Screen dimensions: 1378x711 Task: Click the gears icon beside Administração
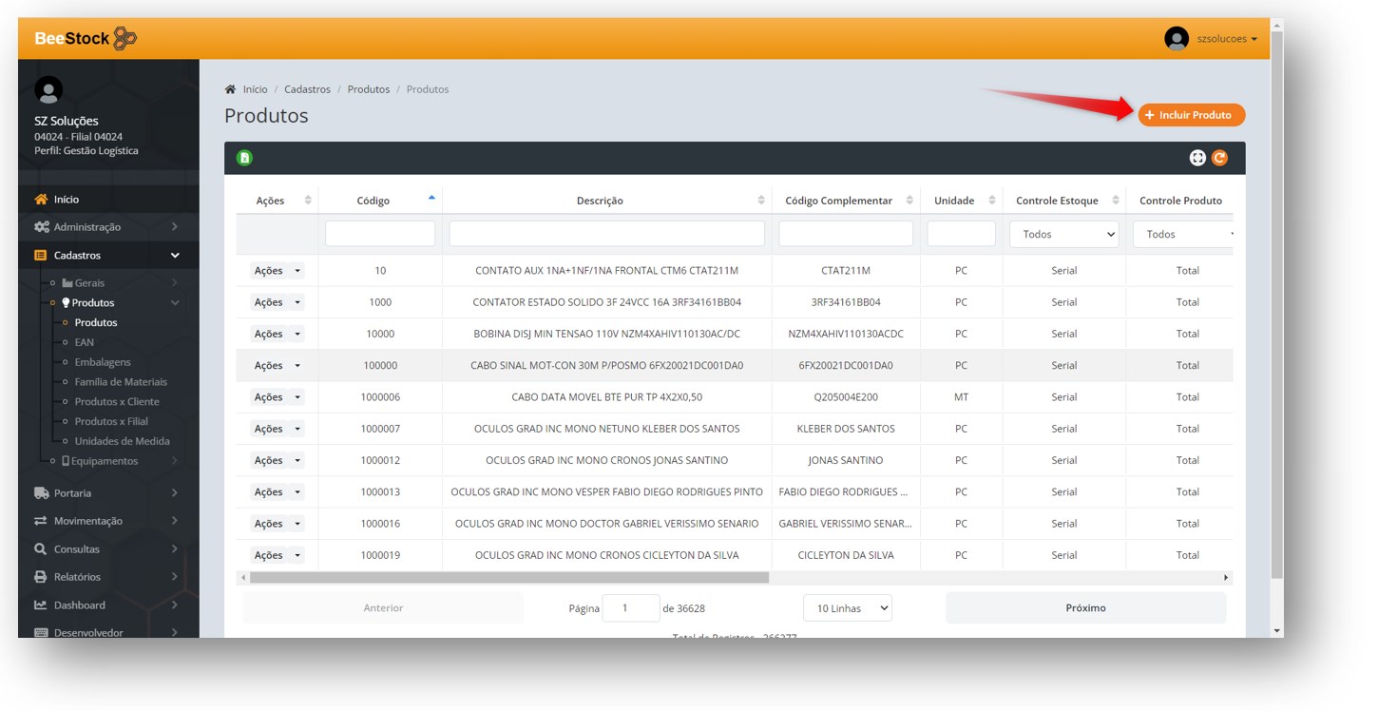41,227
